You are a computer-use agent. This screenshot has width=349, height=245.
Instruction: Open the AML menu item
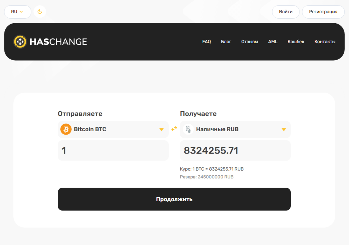(x=273, y=42)
